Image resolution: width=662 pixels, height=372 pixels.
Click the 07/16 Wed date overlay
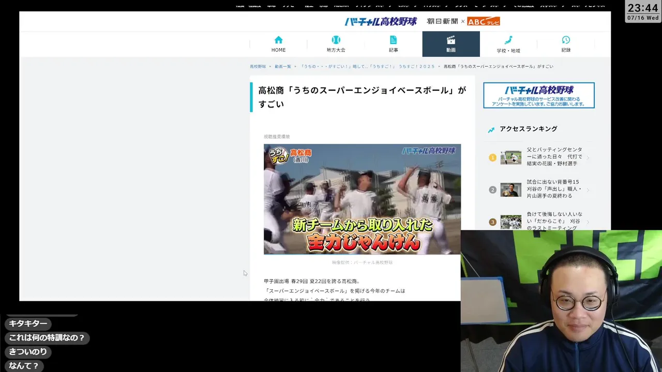[643, 18]
